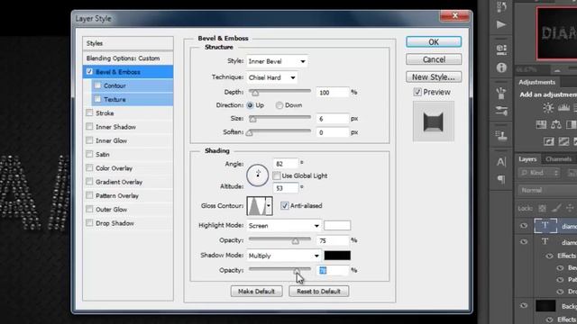577x324 pixels.
Task: Click the Make Default button
Action: point(256,292)
